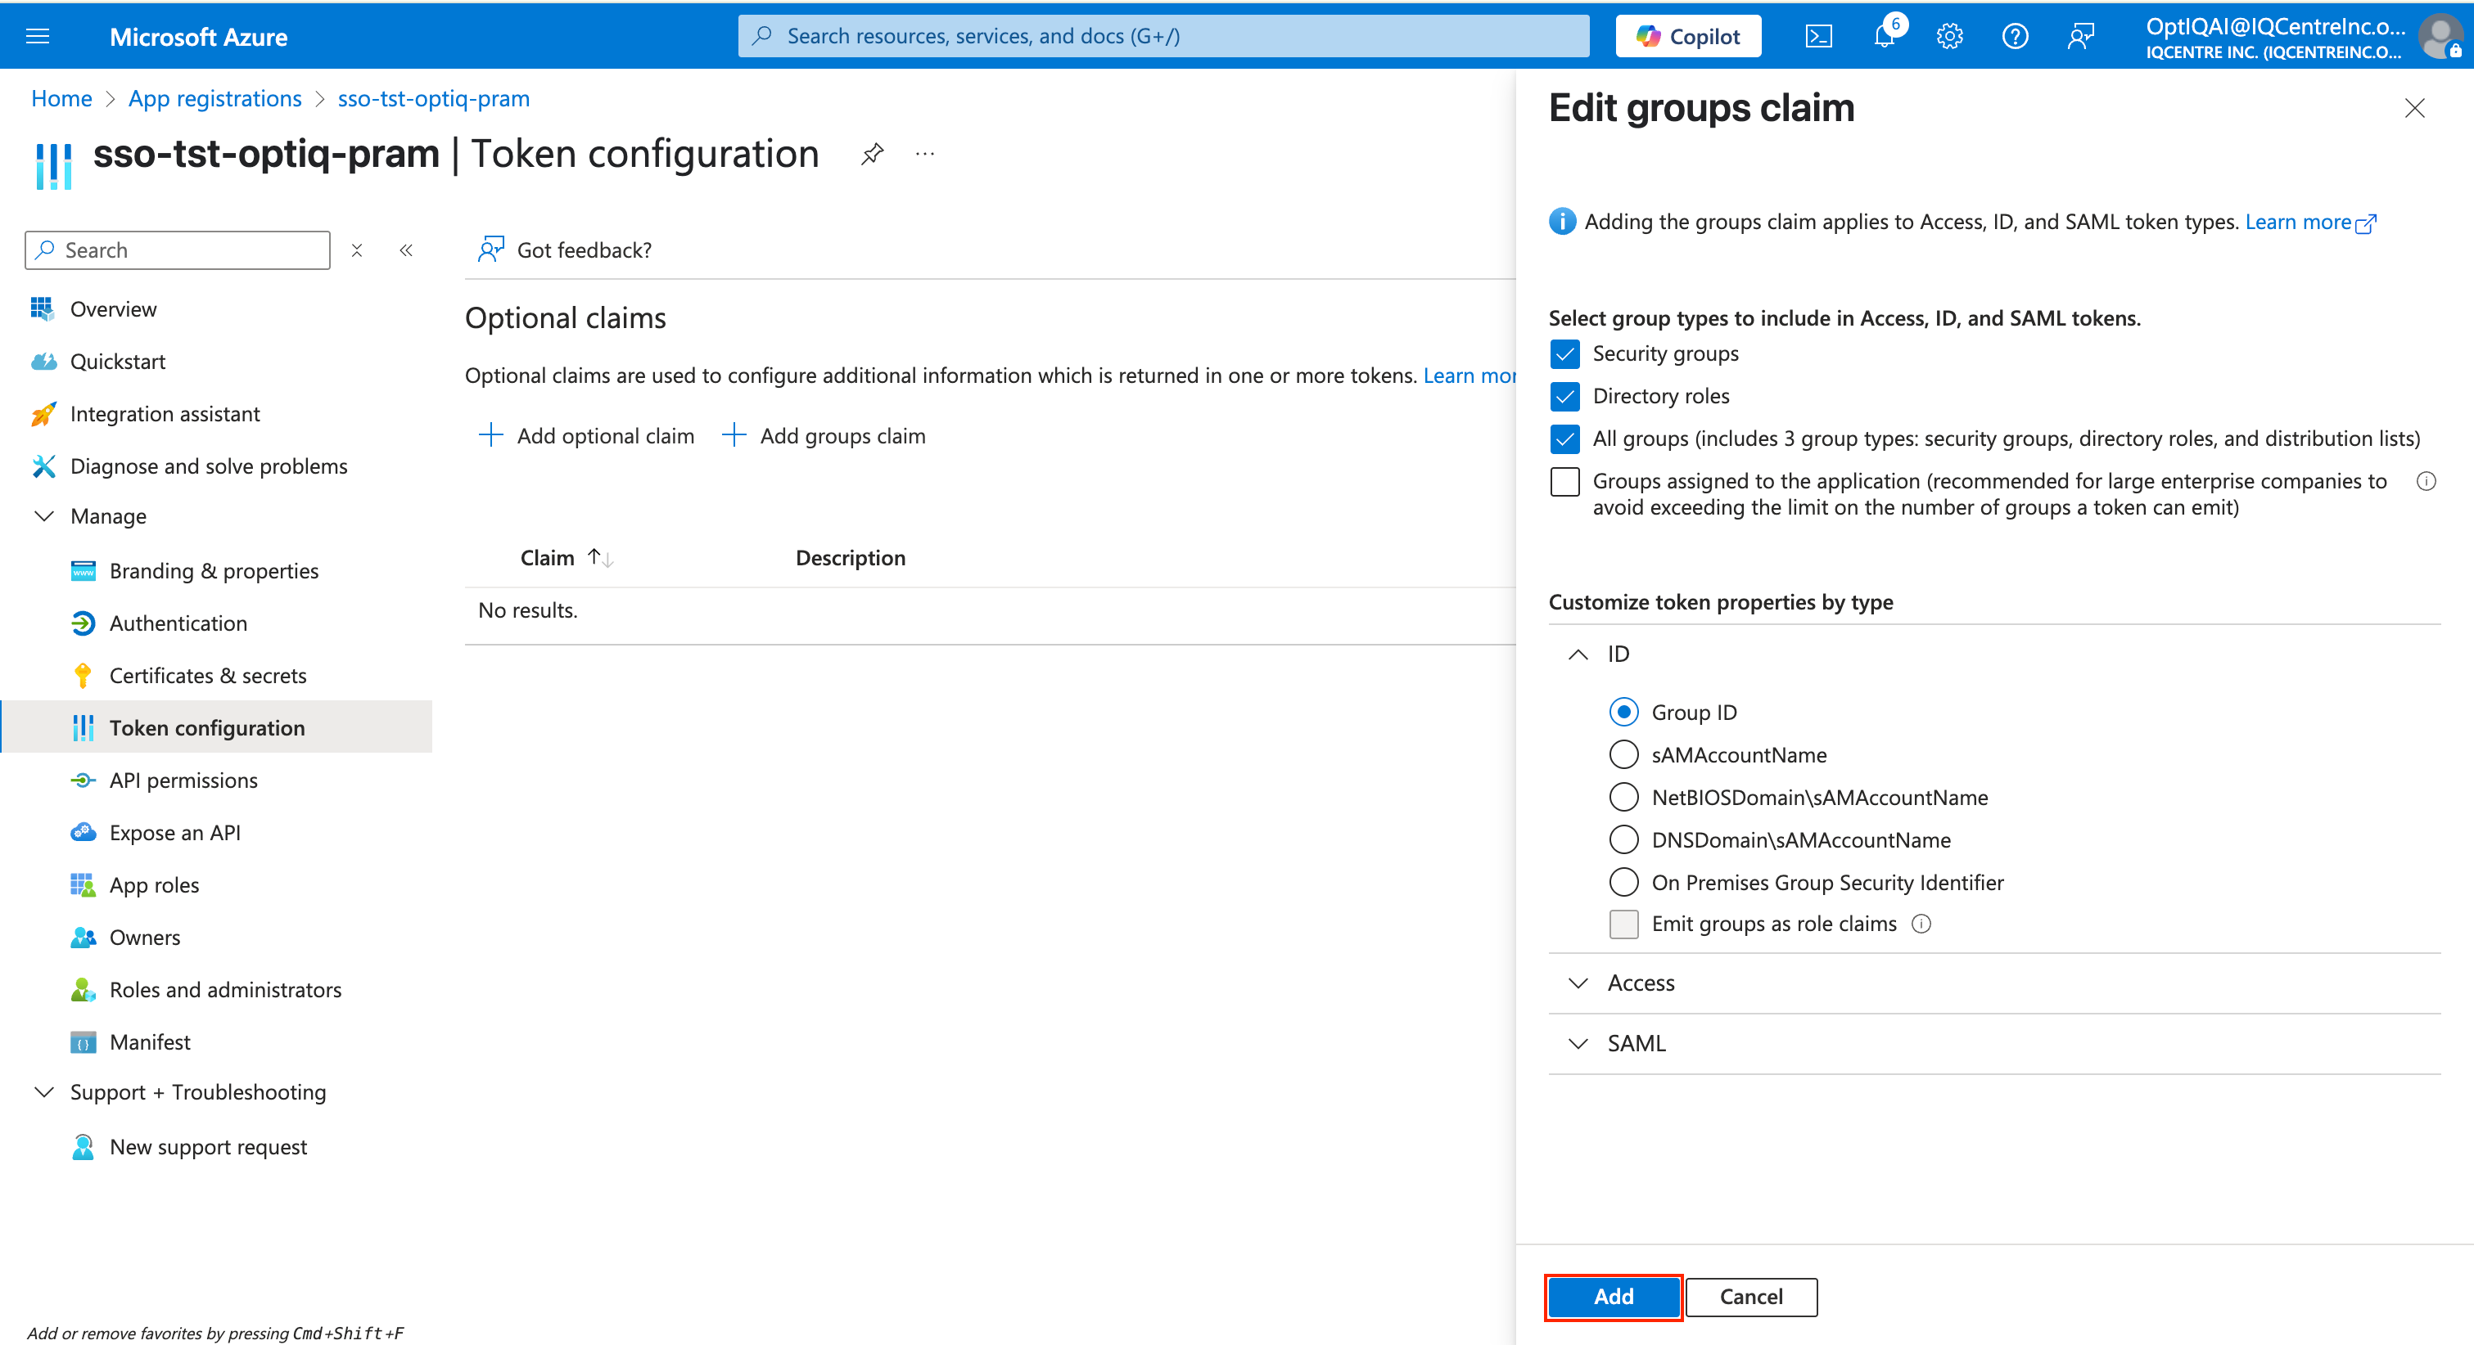This screenshot has height=1345, width=2474.
Task: Click the info icon beside Groups assigned to the application
Action: [2426, 481]
